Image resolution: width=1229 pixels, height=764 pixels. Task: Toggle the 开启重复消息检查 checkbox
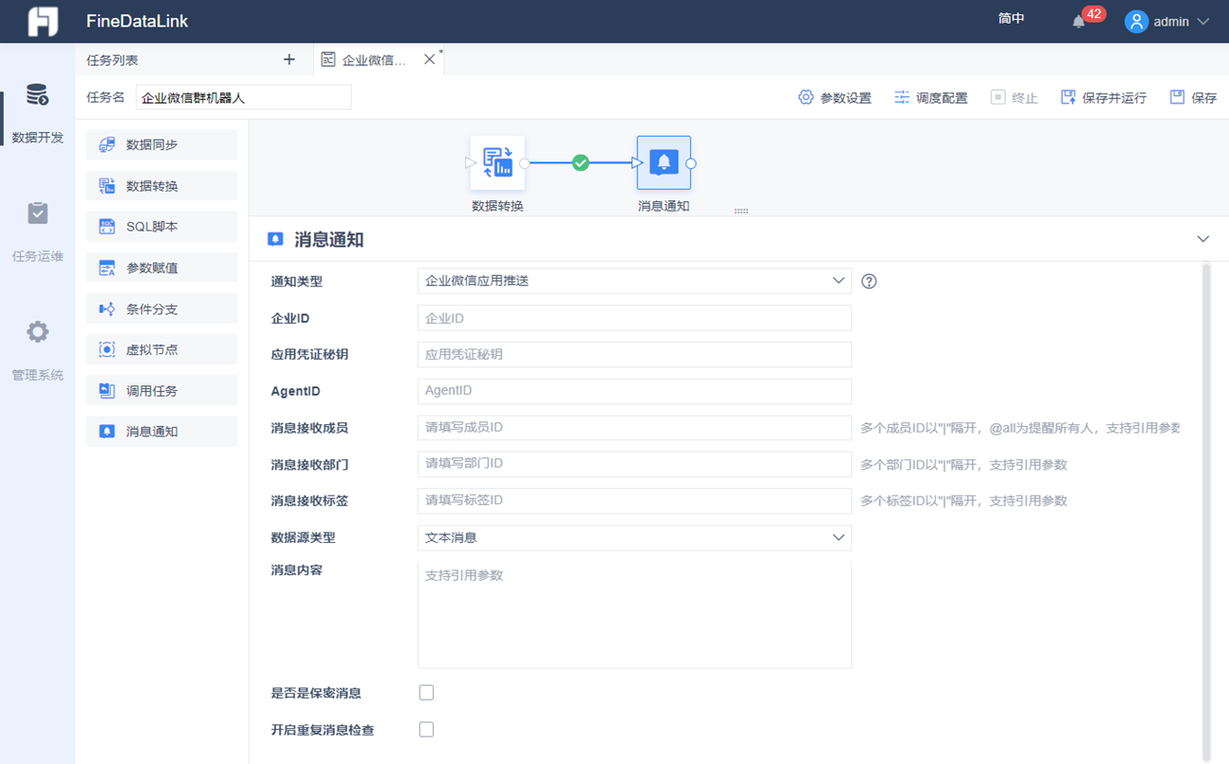click(x=426, y=729)
